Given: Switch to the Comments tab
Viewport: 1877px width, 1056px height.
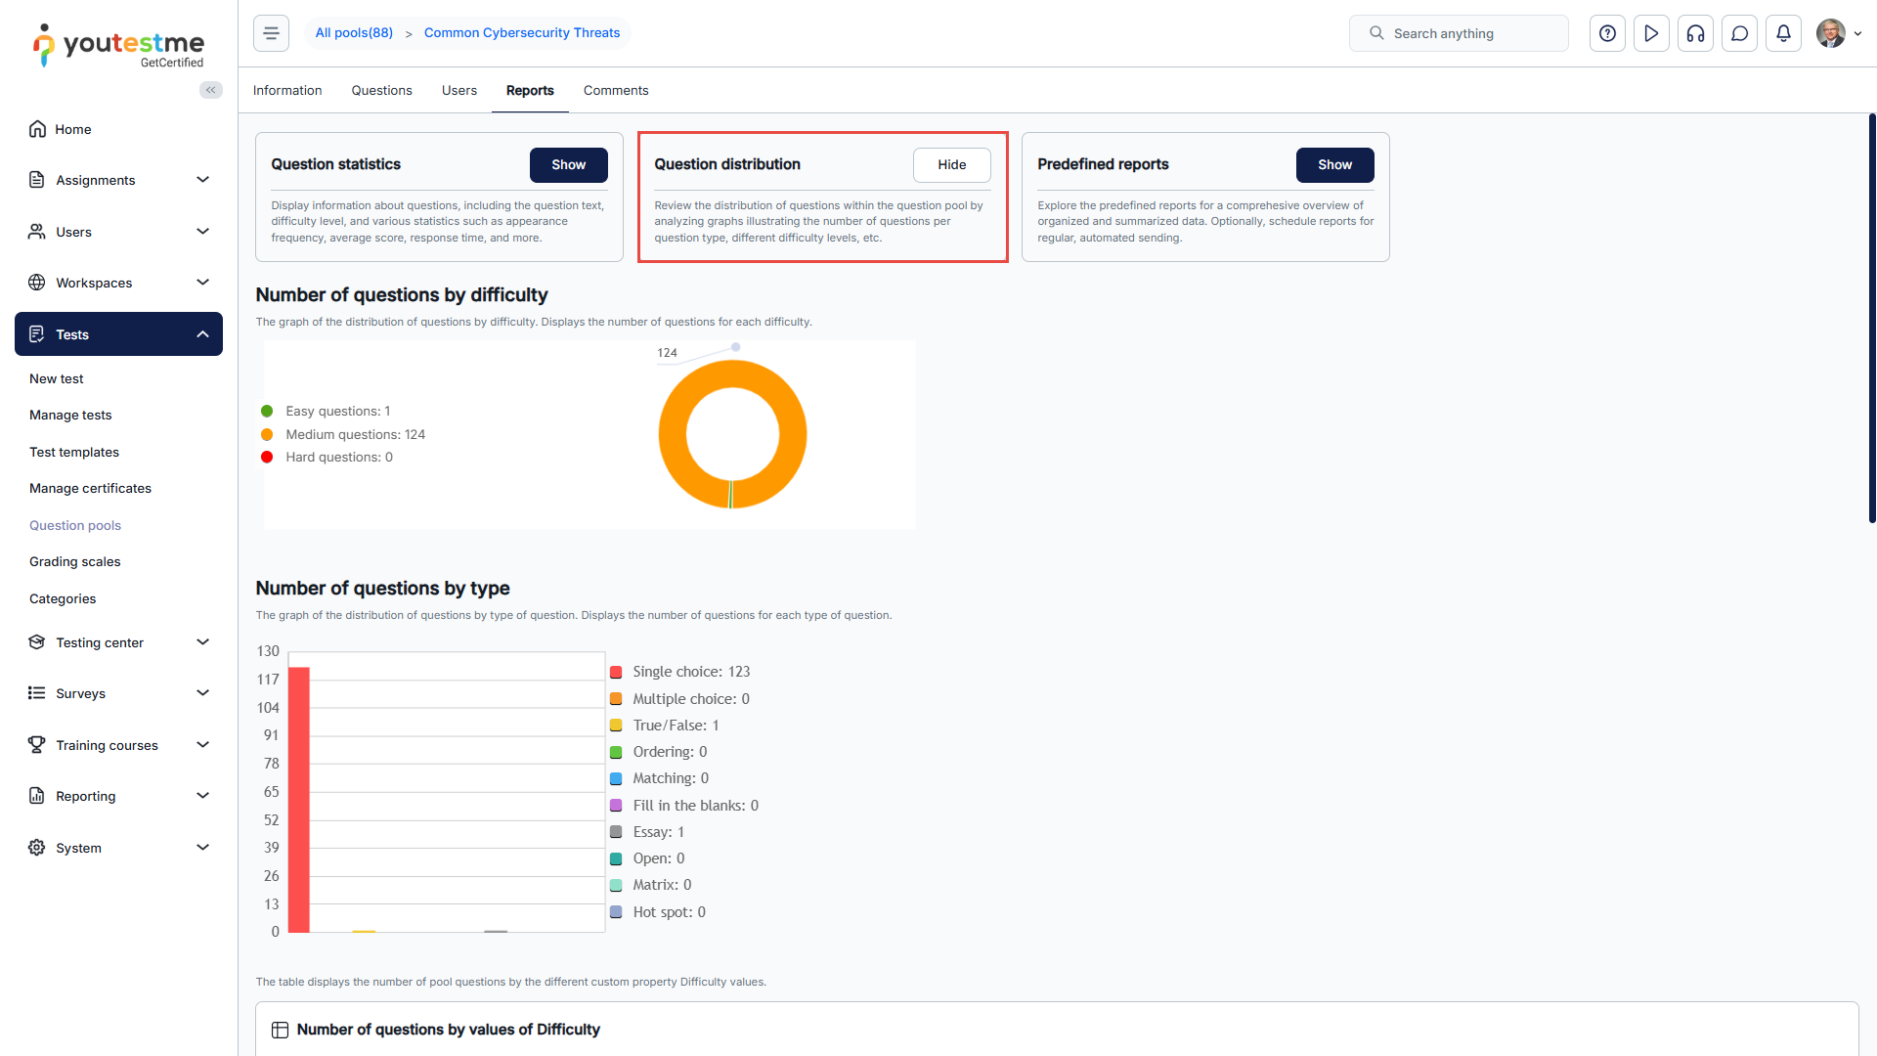Looking at the screenshot, I should (x=615, y=90).
